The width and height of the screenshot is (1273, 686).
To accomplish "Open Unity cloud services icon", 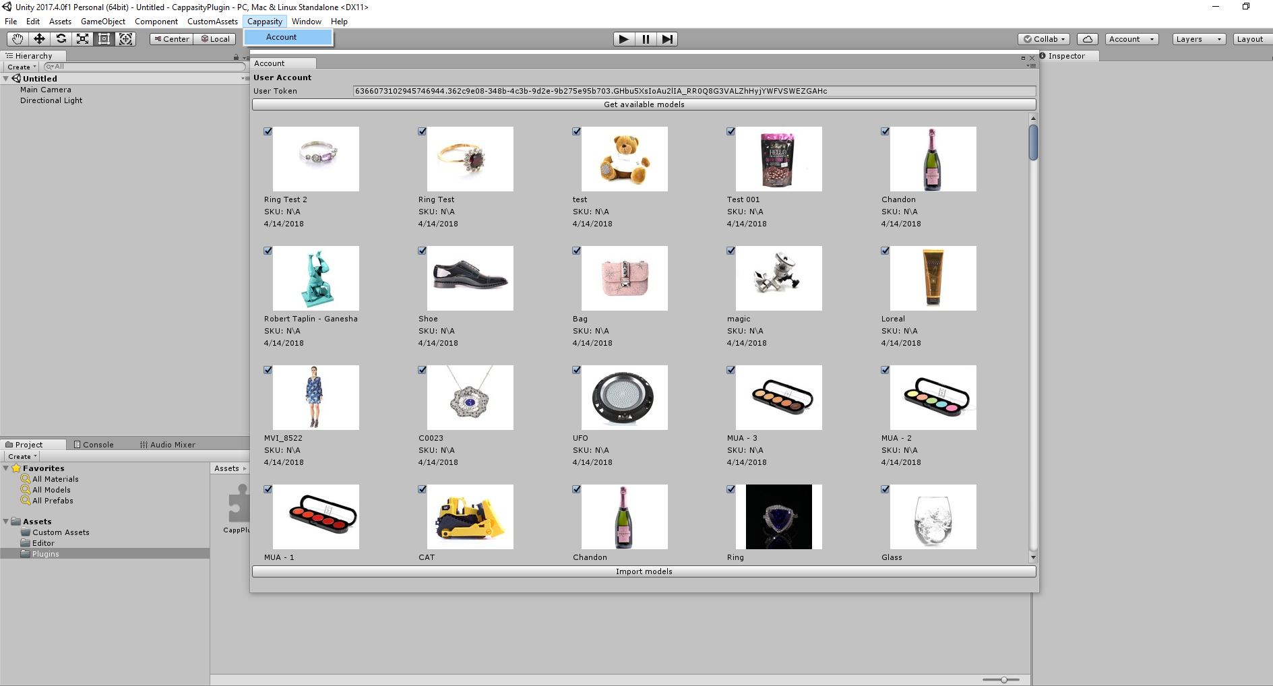I will (x=1088, y=39).
